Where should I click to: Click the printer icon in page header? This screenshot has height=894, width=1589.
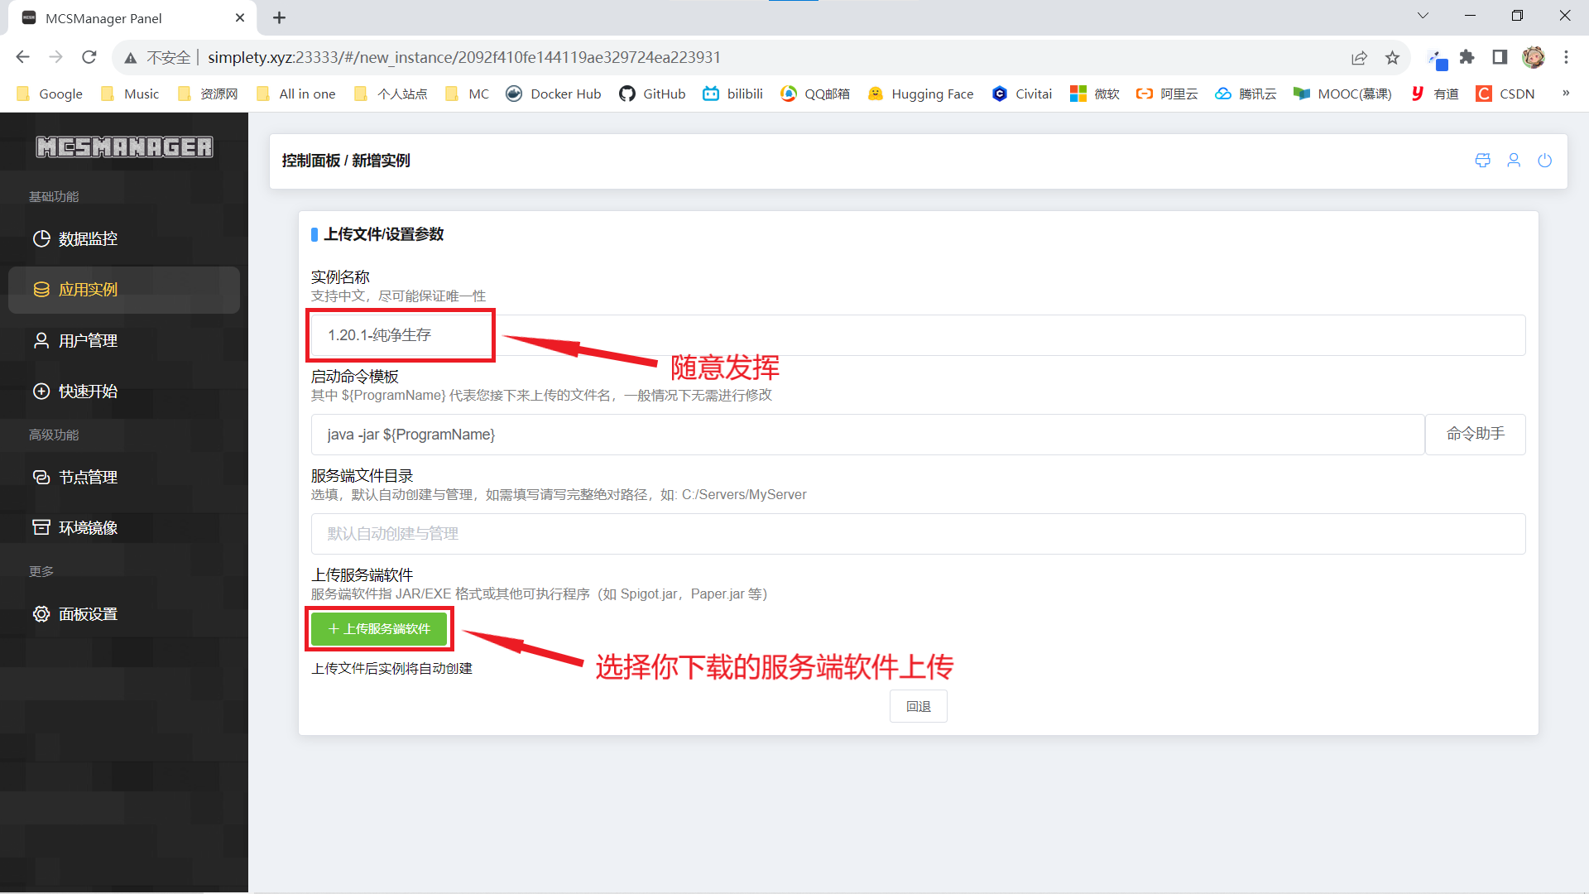(x=1482, y=161)
